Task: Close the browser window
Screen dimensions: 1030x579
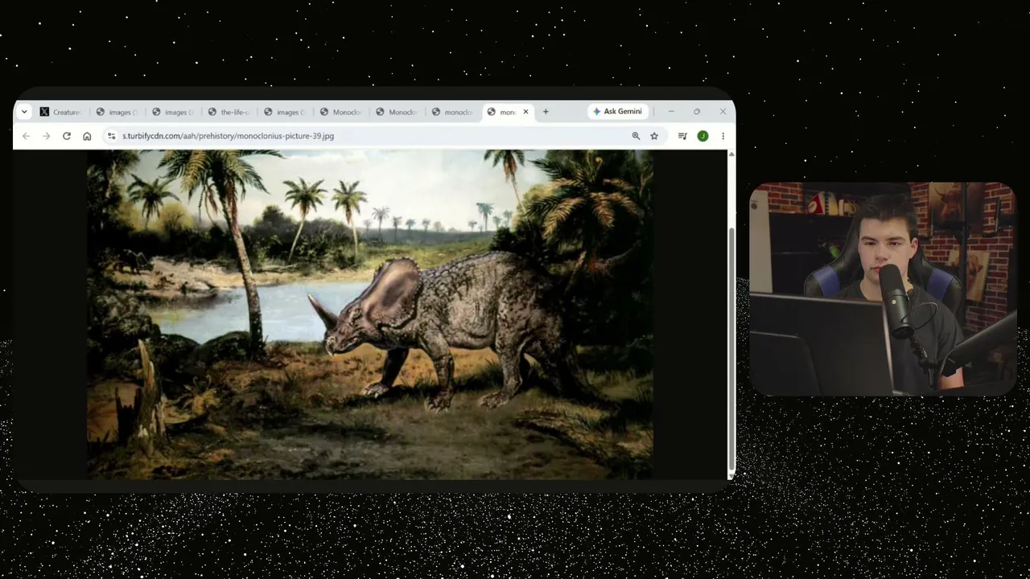Action: coord(723,112)
